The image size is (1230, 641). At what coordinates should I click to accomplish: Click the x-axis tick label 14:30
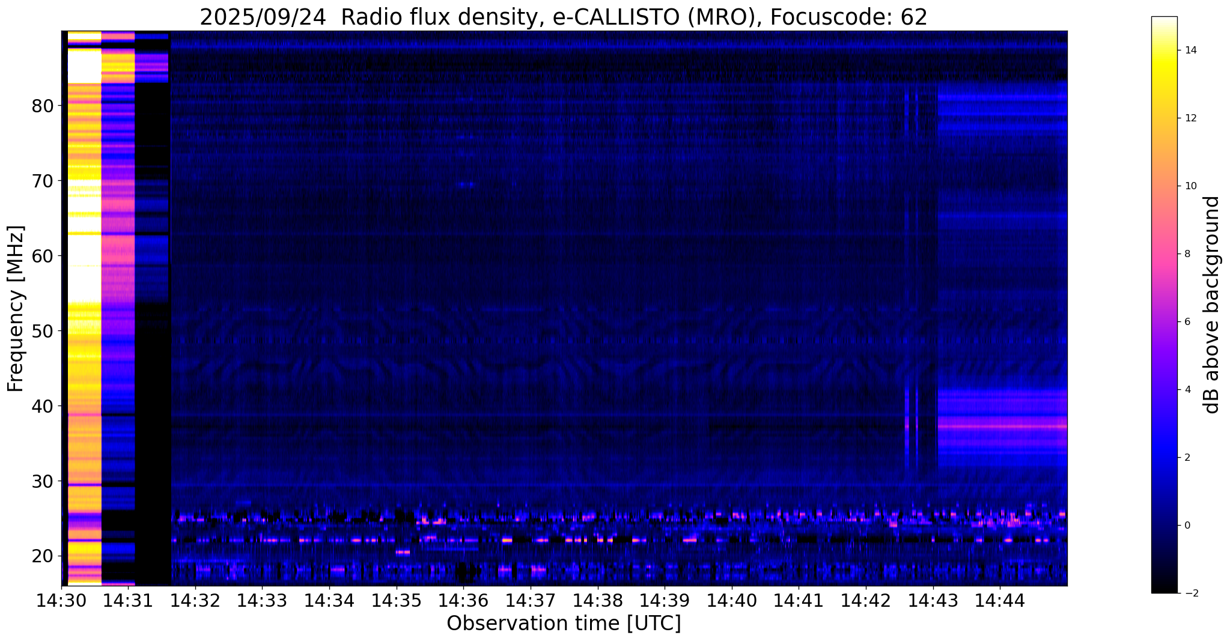pos(61,600)
